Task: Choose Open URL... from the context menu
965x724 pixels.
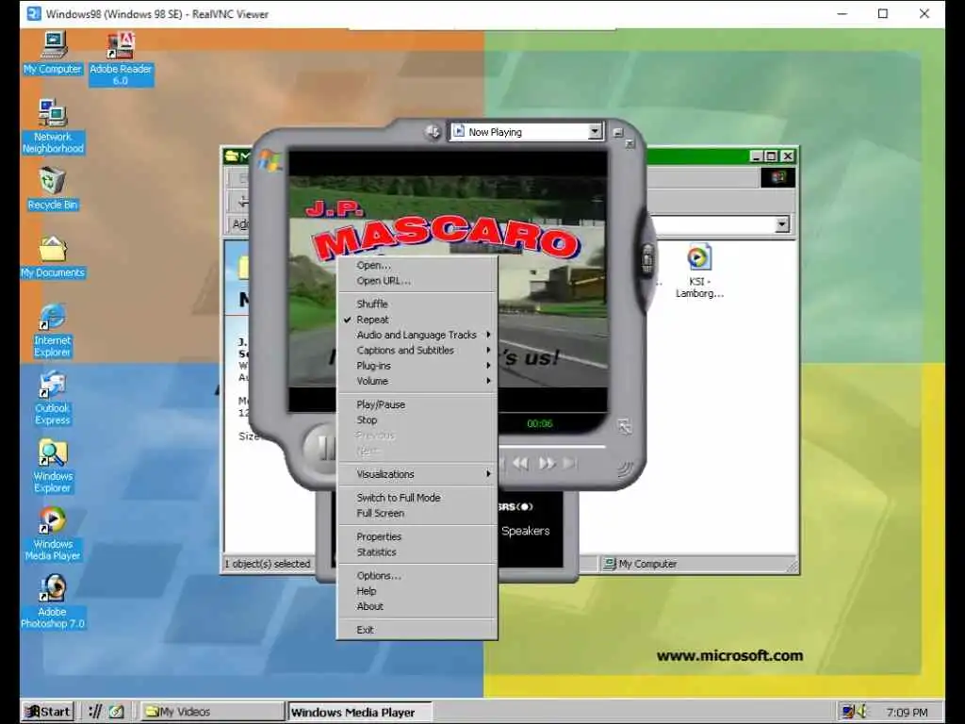Action: (x=417, y=281)
